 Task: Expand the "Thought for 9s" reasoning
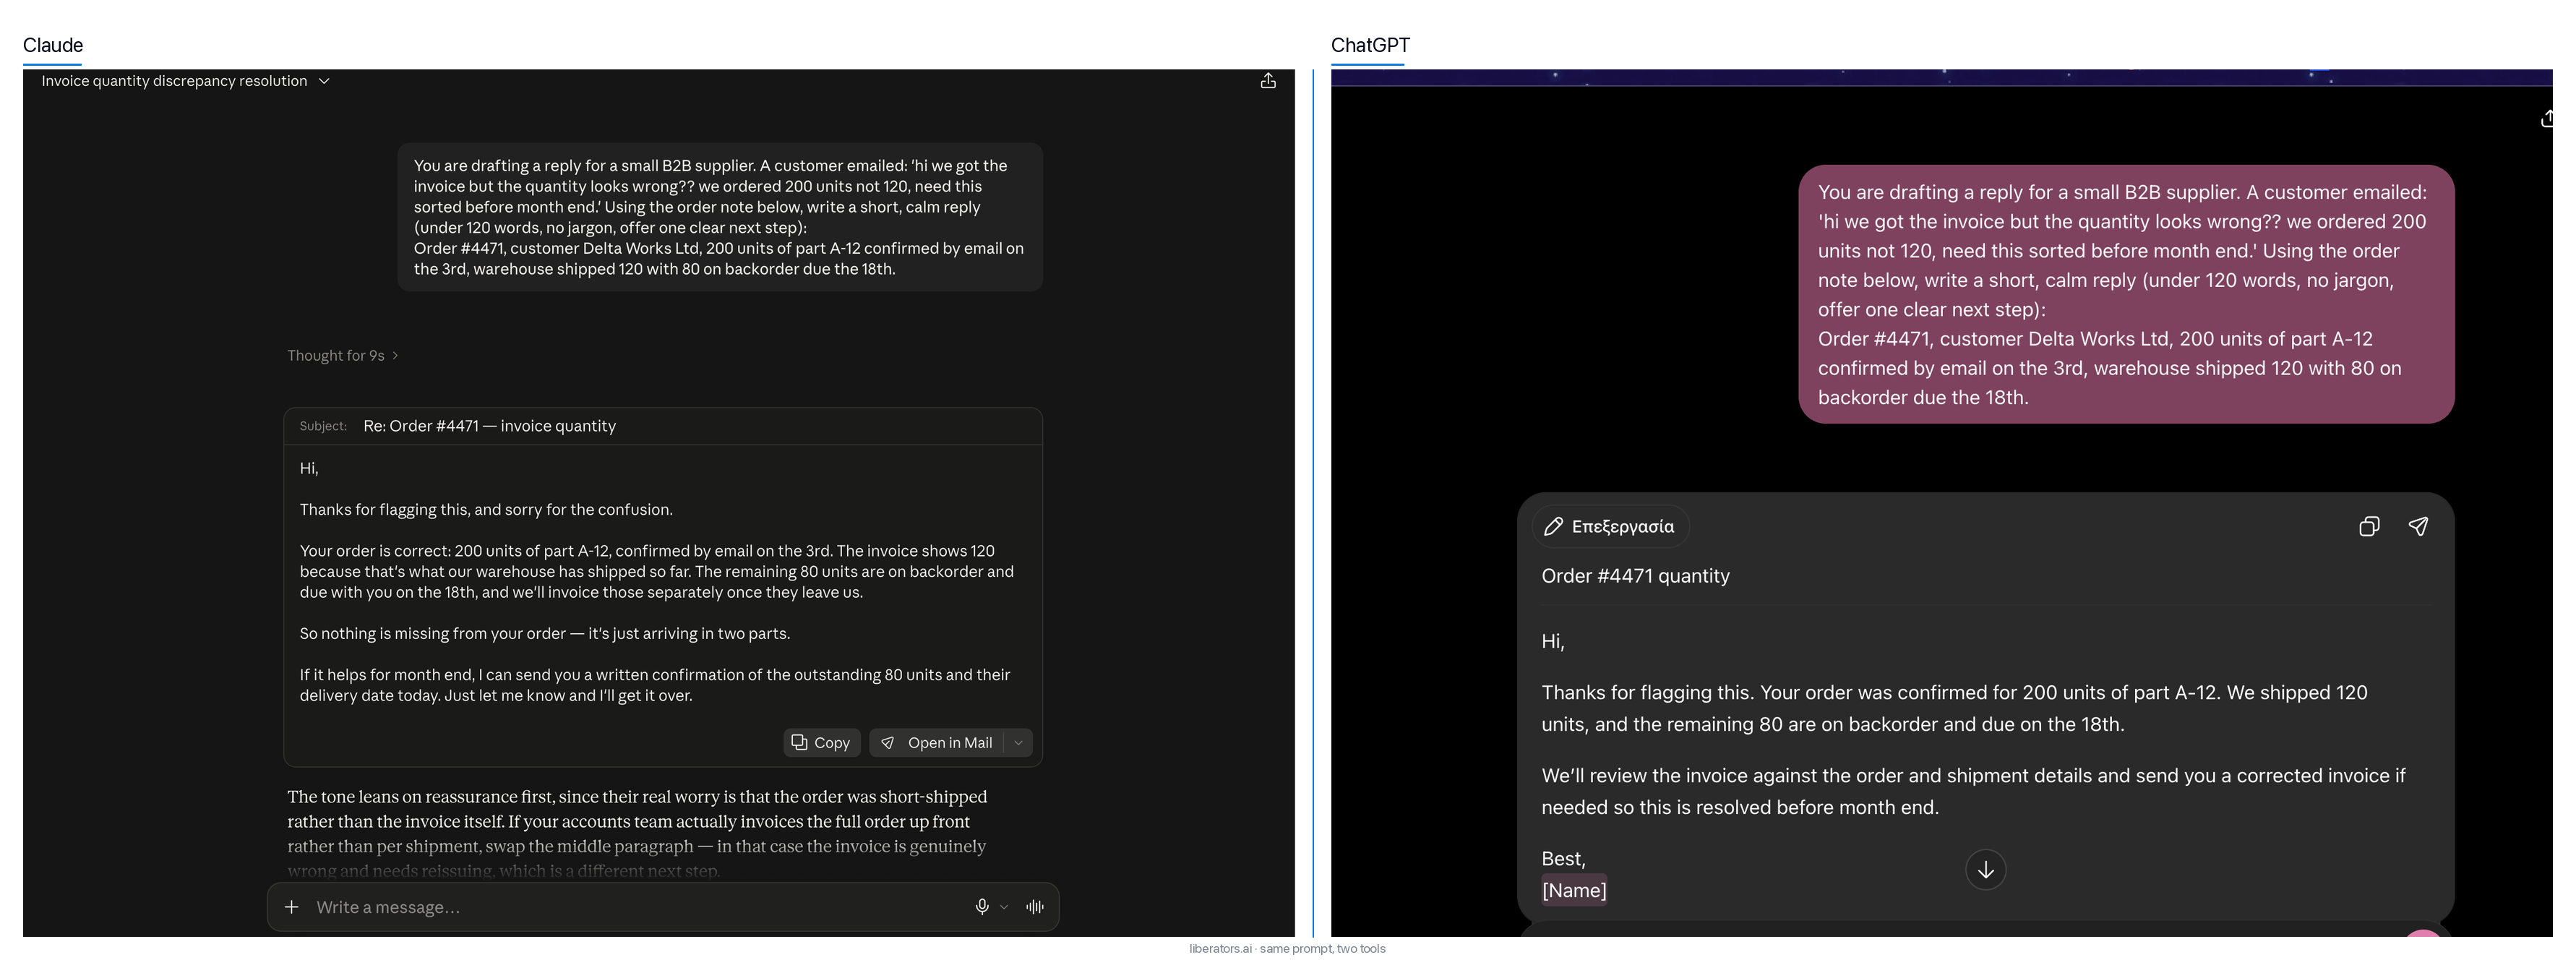click(343, 356)
